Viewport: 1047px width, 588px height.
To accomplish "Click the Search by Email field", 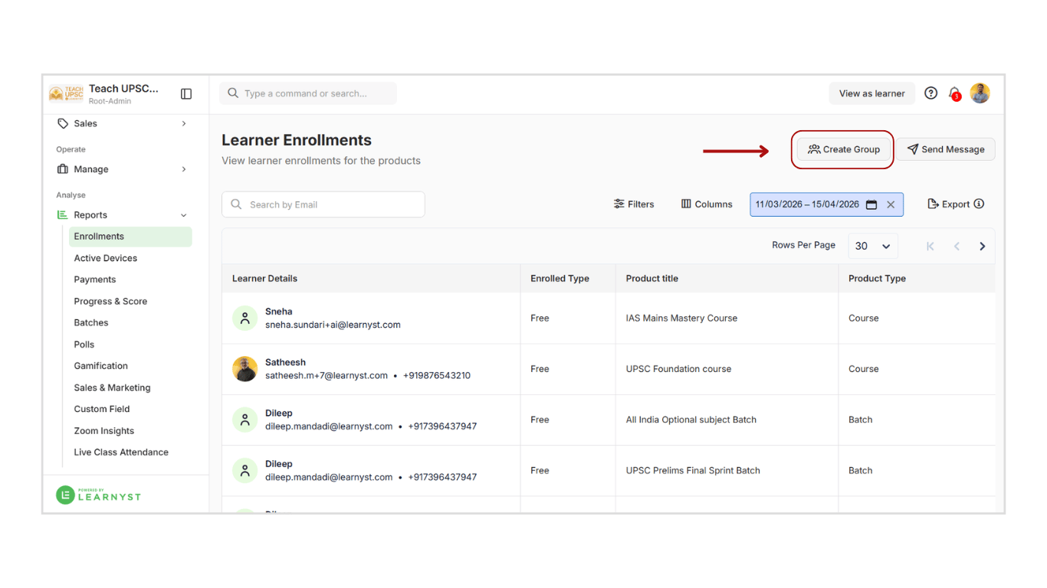I will [323, 204].
